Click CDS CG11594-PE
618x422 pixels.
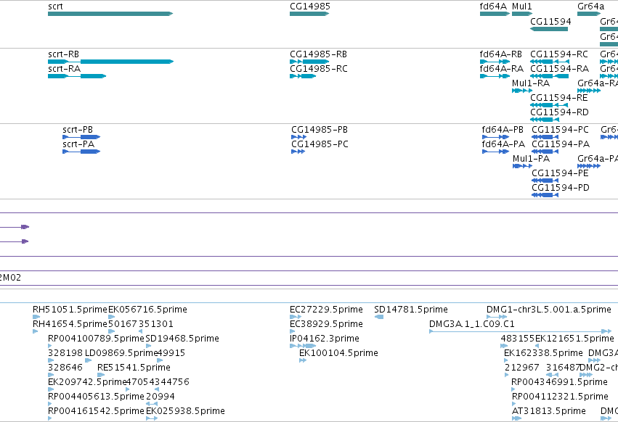pos(545,181)
